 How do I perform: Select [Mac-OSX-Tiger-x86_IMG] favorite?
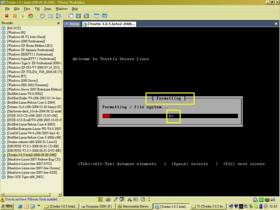click(x=25, y=177)
